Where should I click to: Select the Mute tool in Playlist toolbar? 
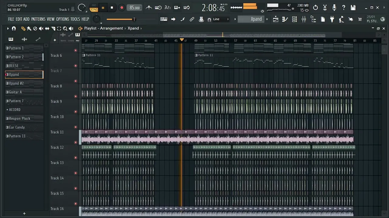coord(41,28)
